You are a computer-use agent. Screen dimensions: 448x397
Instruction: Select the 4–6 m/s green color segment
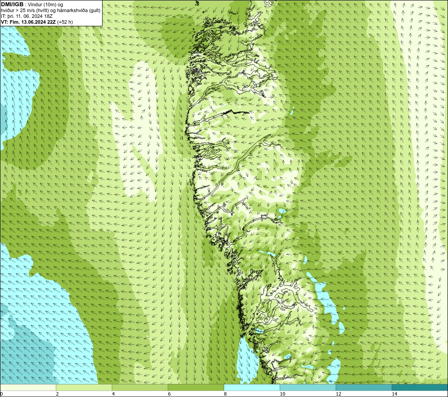click(140, 387)
